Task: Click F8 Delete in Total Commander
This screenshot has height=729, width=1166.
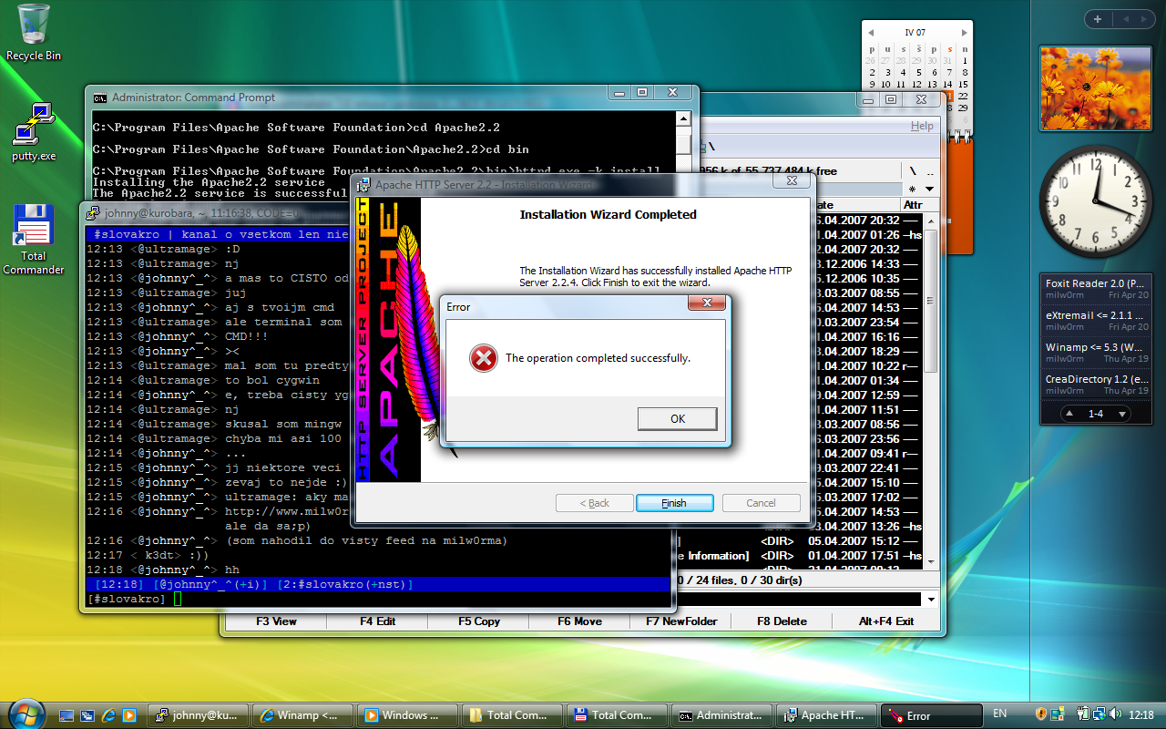Action: (782, 621)
